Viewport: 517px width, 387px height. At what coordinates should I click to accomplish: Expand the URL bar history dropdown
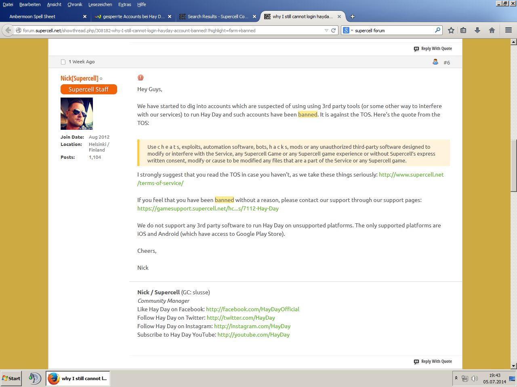[x=326, y=30]
